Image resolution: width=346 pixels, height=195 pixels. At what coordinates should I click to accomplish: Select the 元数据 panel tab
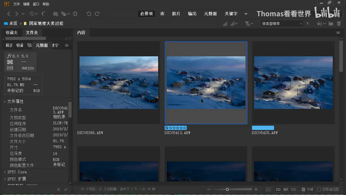point(42,45)
